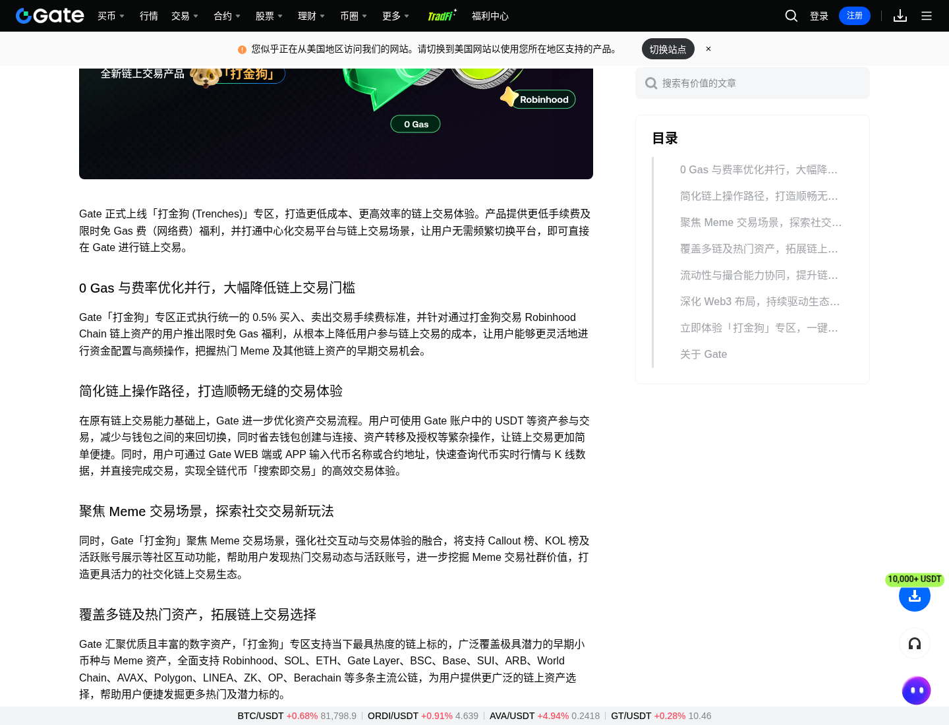Open the search magnifier in header
Image resolution: width=949 pixels, height=725 pixels.
(791, 16)
